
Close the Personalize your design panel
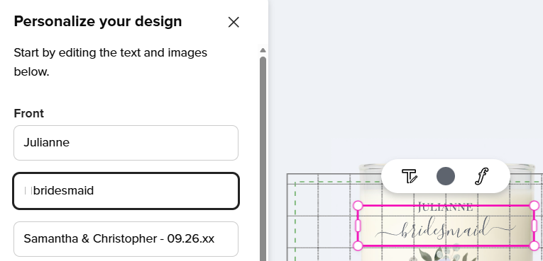234,22
